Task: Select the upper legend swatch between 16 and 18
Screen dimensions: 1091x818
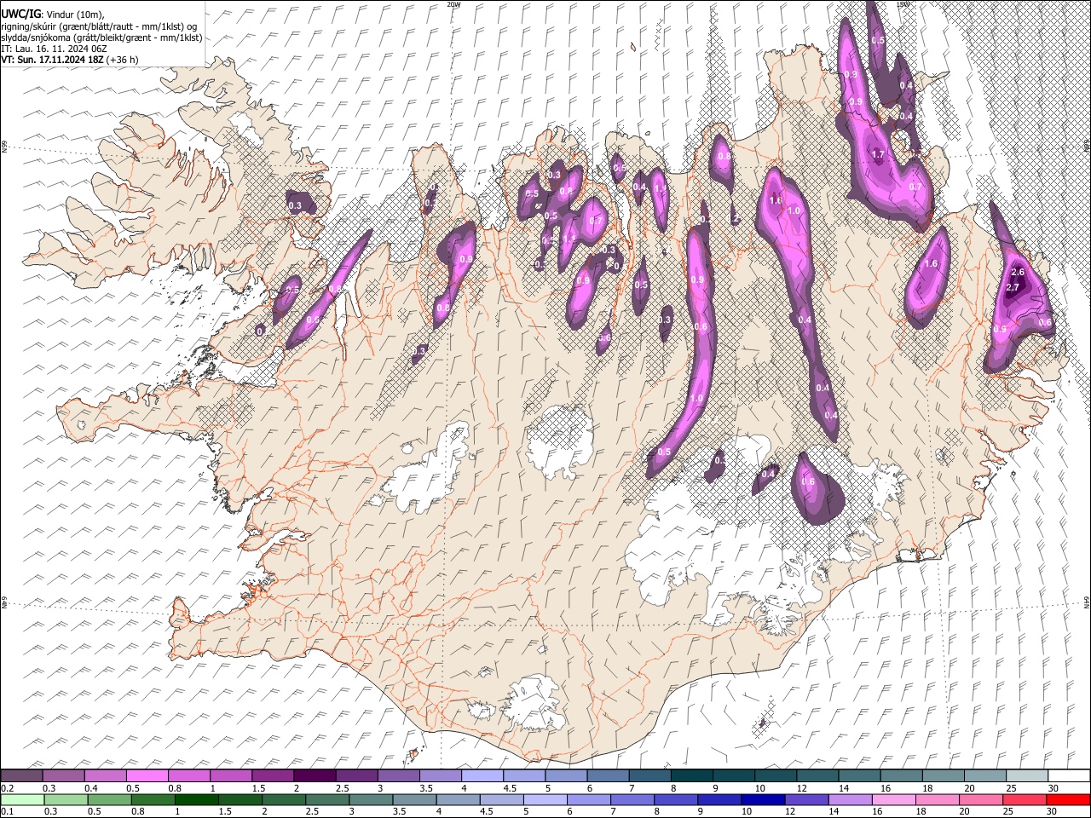Action: pos(901,776)
